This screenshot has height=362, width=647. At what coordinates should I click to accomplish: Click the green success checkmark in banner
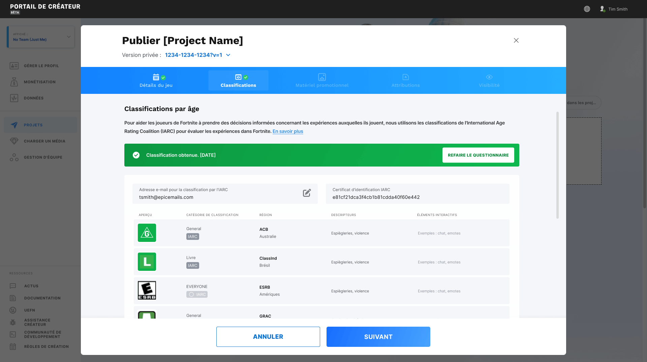coord(136,155)
